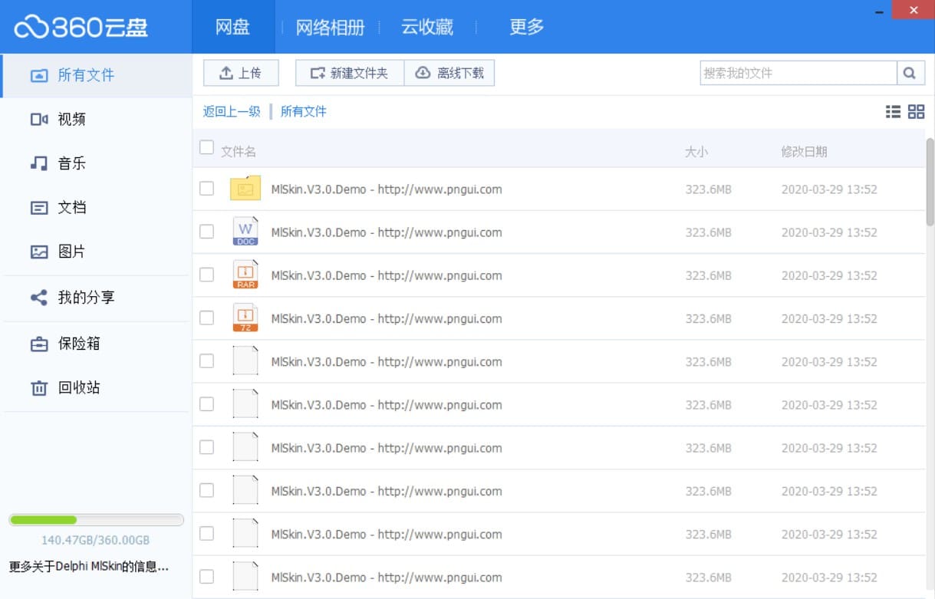Sort by the 文件名 column header
The width and height of the screenshot is (935, 599).
pyautogui.click(x=239, y=152)
